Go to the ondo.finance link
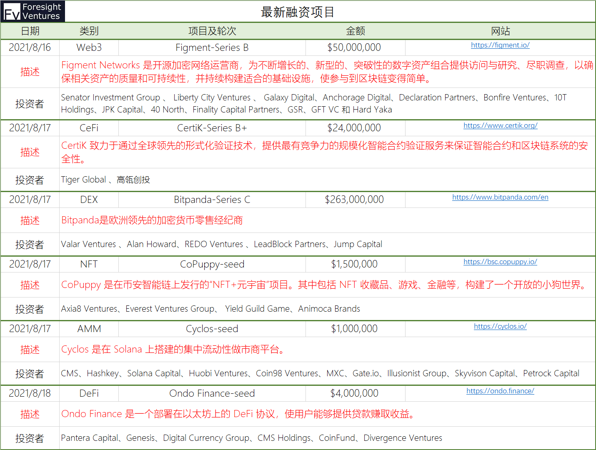Screen dimensions: 596x450 point(500,391)
